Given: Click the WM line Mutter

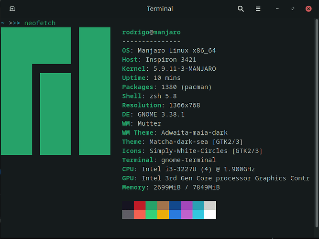Looking at the screenshot, I should coord(142,123).
